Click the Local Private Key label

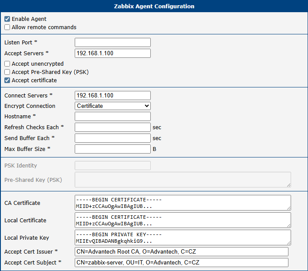26,238
